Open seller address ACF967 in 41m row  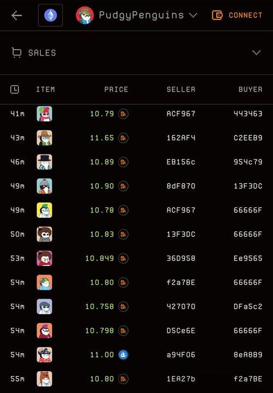tap(181, 114)
